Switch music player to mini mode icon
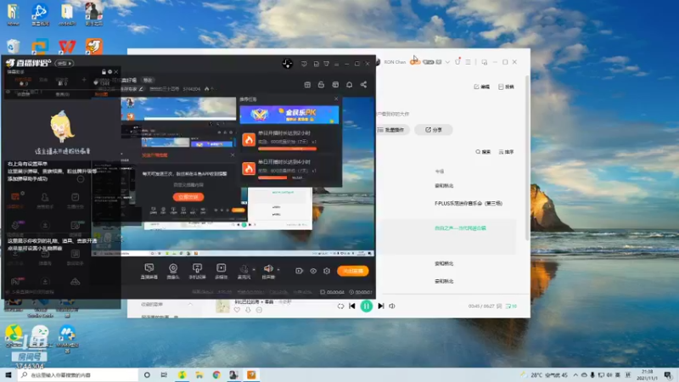679x382 pixels. click(484, 62)
